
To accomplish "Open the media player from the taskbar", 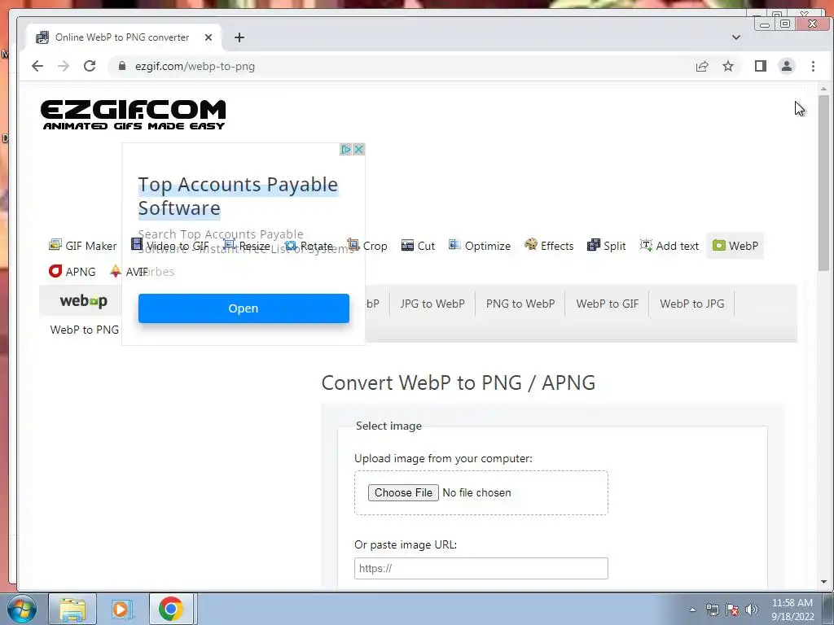I will click(x=122, y=609).
